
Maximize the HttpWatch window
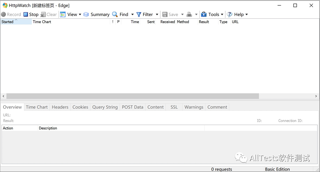295,5
